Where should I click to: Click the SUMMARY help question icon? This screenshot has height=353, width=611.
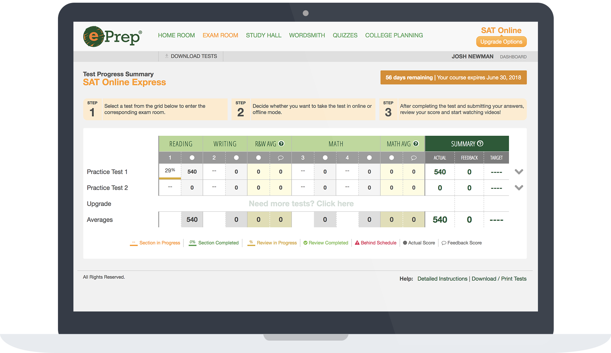[x=480, y=144]
